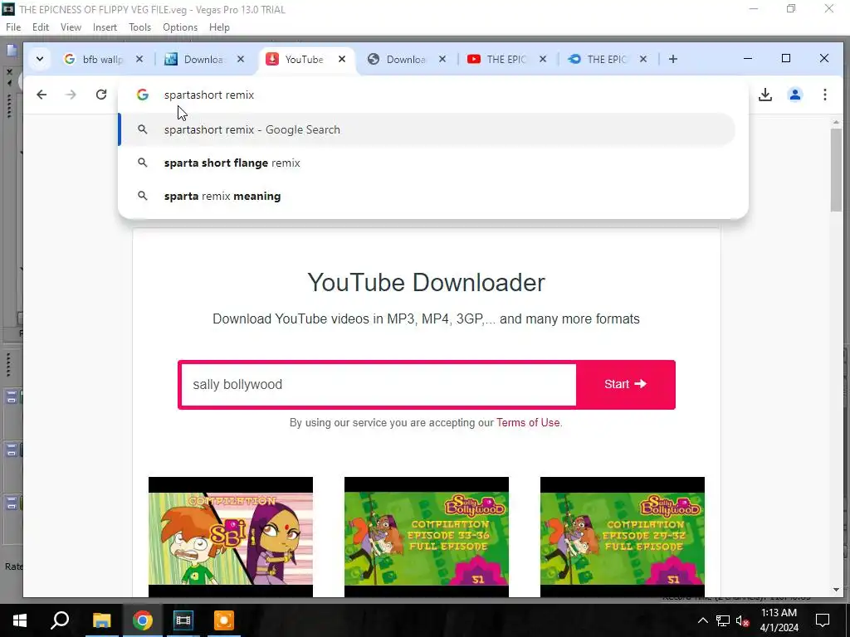Open a new Chrome tab

coord(672,59)
